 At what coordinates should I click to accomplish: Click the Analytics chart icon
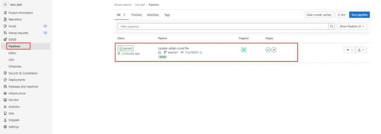pyautogui.click(x=5, y=107)
